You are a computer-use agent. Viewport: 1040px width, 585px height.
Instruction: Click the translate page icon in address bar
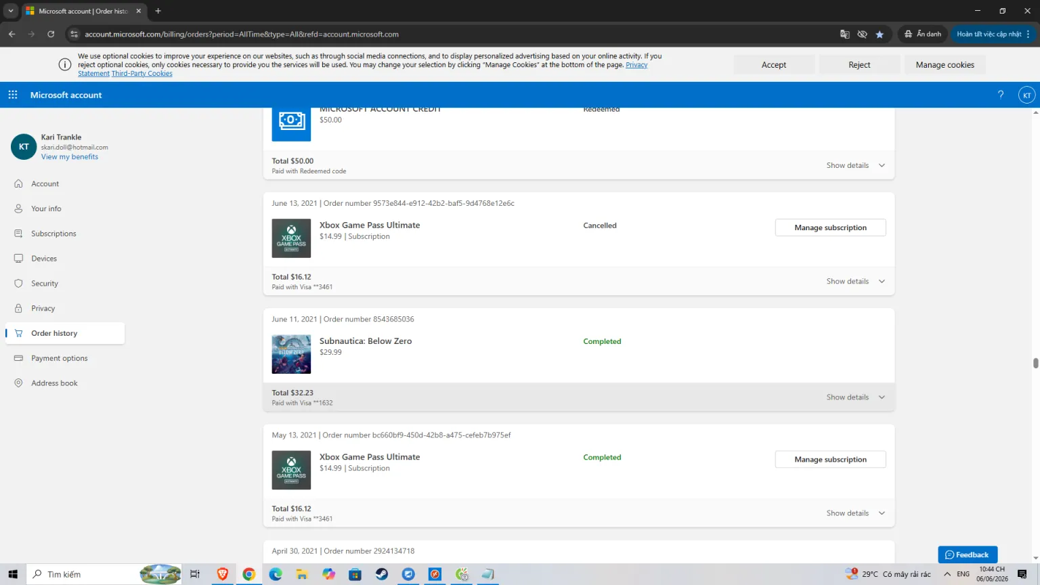[845, 34]
